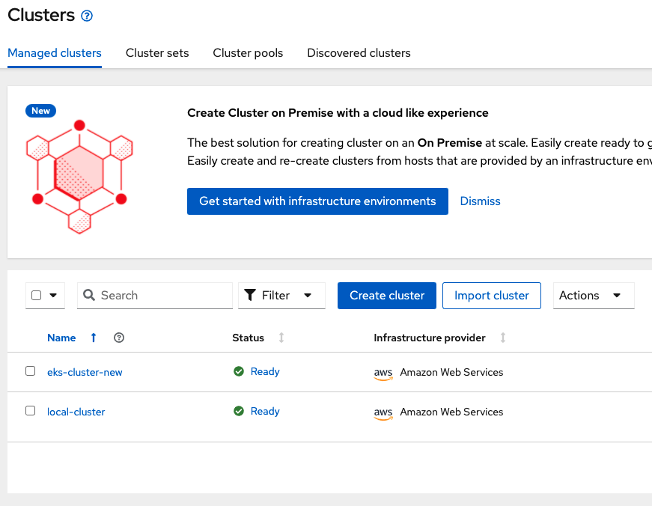Check the bulk-select checkbox above the table

pos(34,296)
